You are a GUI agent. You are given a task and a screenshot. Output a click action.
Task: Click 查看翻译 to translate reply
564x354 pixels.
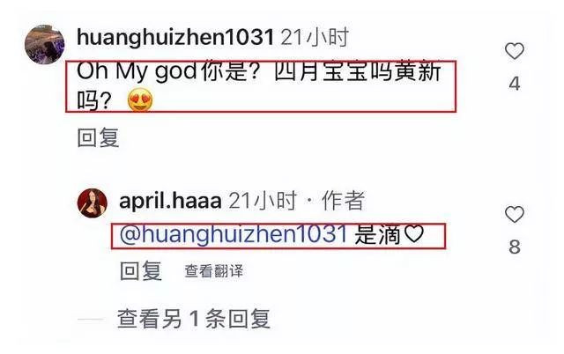pyautogui.click(x=214, y=271)
